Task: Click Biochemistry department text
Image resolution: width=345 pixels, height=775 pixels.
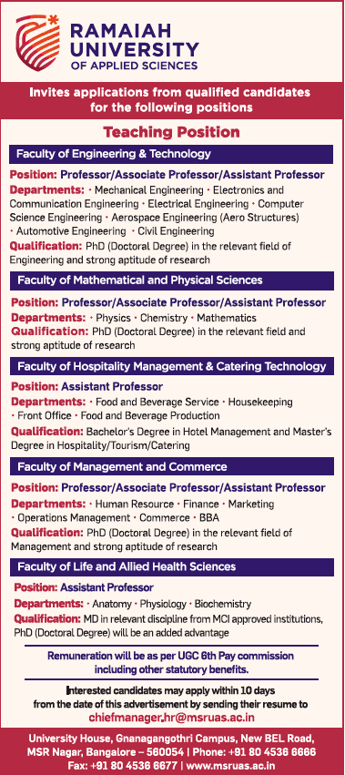Action: click(222, 604)
